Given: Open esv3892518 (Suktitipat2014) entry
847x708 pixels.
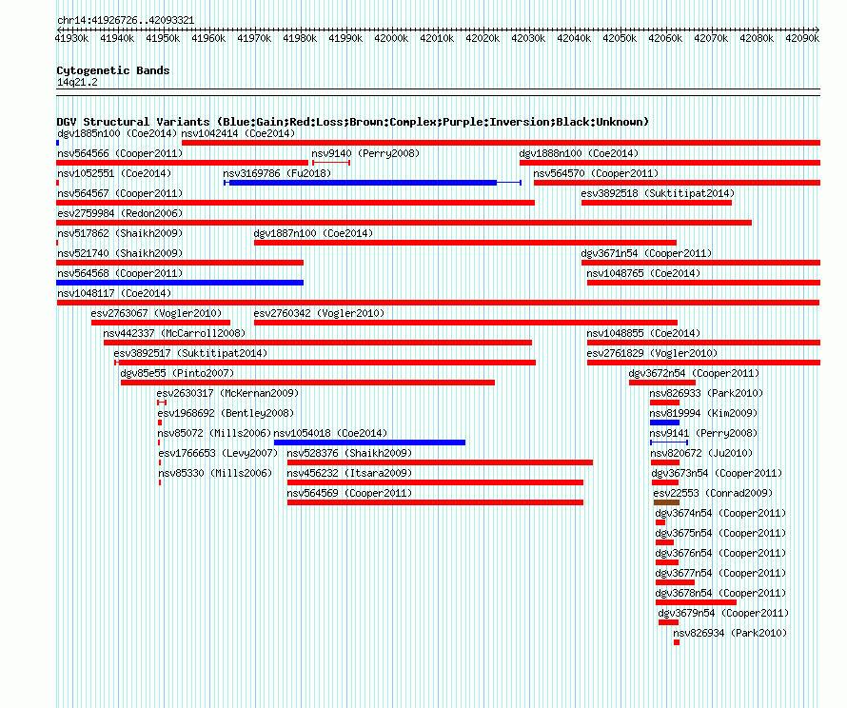Looking at the screenshot, I should tap(658, 193).
